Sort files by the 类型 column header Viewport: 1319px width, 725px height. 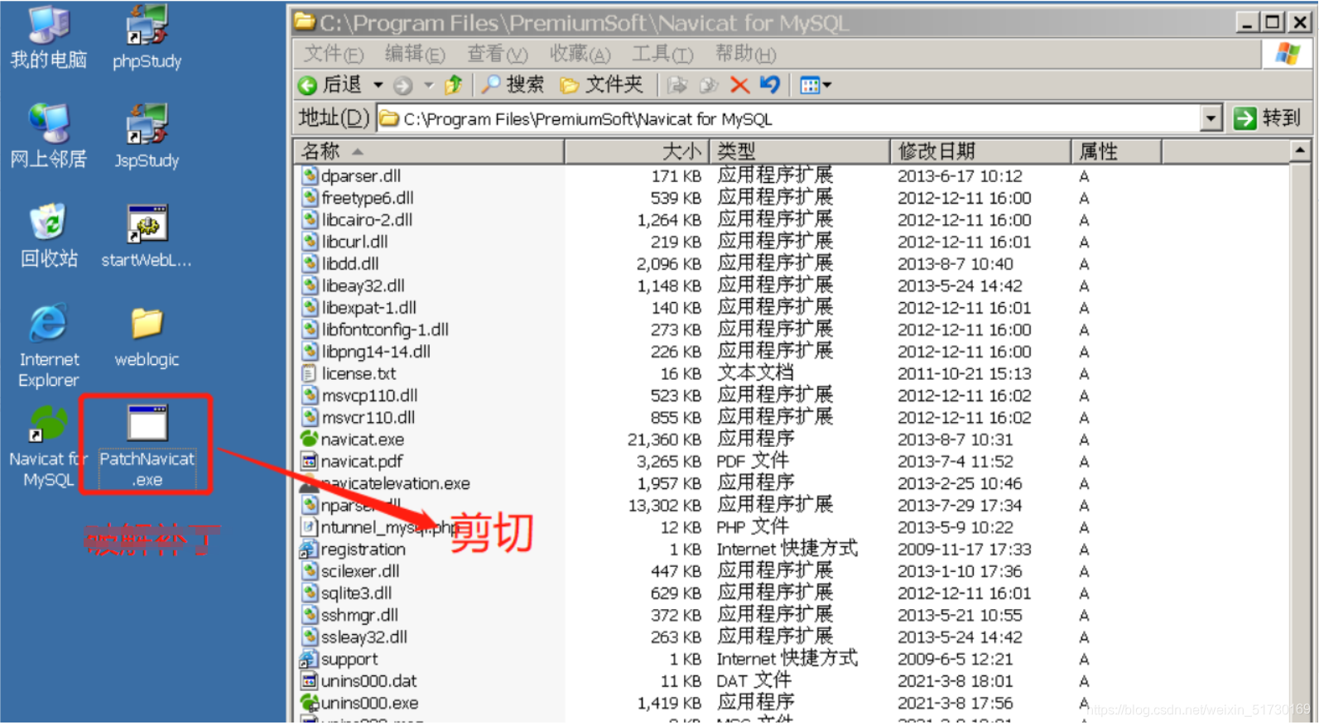(799, 151)
